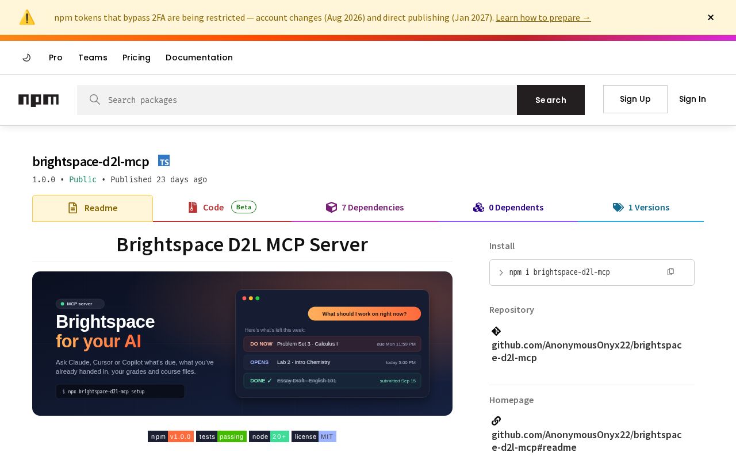Click the Beta label on Code tab
Viewport: 736px width, 460px height.
point(244,207)
